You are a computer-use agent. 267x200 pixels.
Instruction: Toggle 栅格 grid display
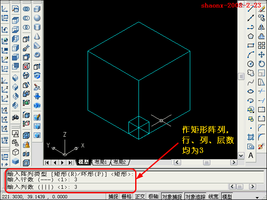[126, 196]
